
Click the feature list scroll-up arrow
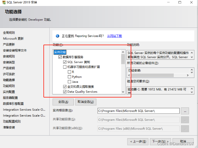(123, 52)
